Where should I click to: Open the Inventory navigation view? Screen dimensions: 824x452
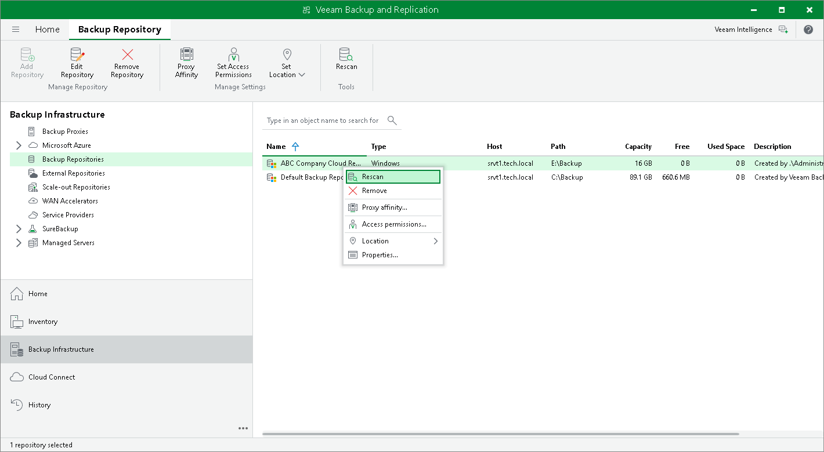127,322
